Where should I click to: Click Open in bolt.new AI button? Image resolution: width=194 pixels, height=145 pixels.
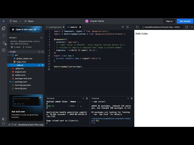click(x=26, y=30)
